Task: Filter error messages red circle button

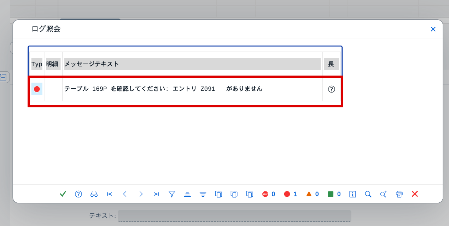Action: click(290, 194)
